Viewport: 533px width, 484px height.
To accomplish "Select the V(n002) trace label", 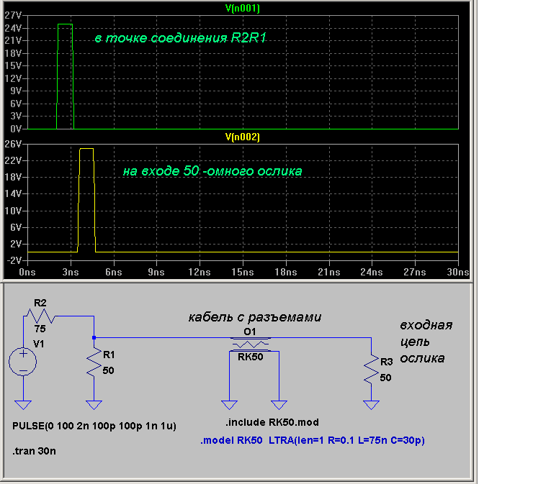I will 242,137.
